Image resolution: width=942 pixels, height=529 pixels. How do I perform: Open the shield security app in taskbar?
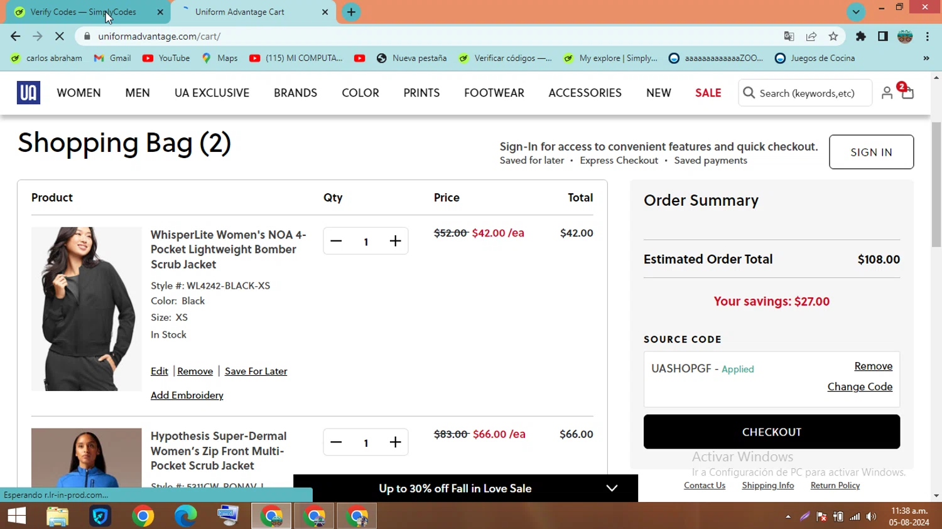[x=100, y=516]
